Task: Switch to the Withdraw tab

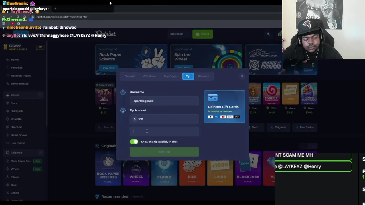Action: point(149,76)
